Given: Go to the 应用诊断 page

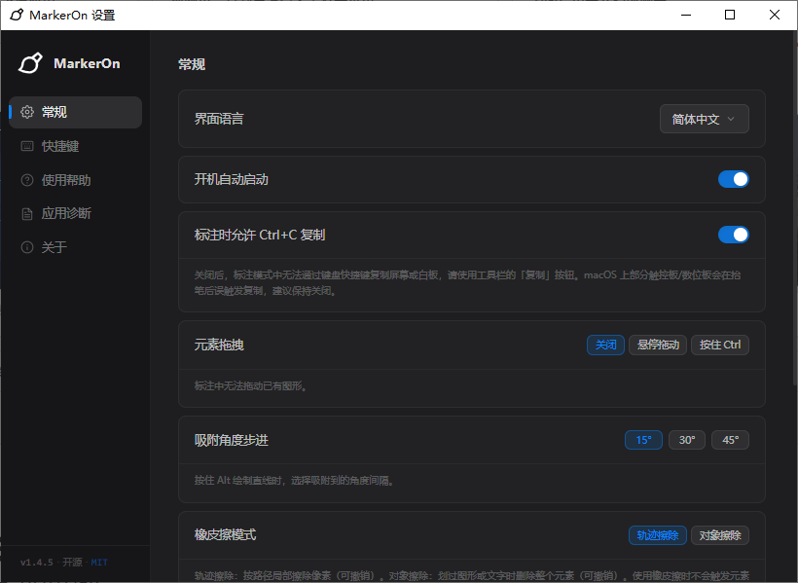Looking at the screenshot, I should click(x=75, y=214).
